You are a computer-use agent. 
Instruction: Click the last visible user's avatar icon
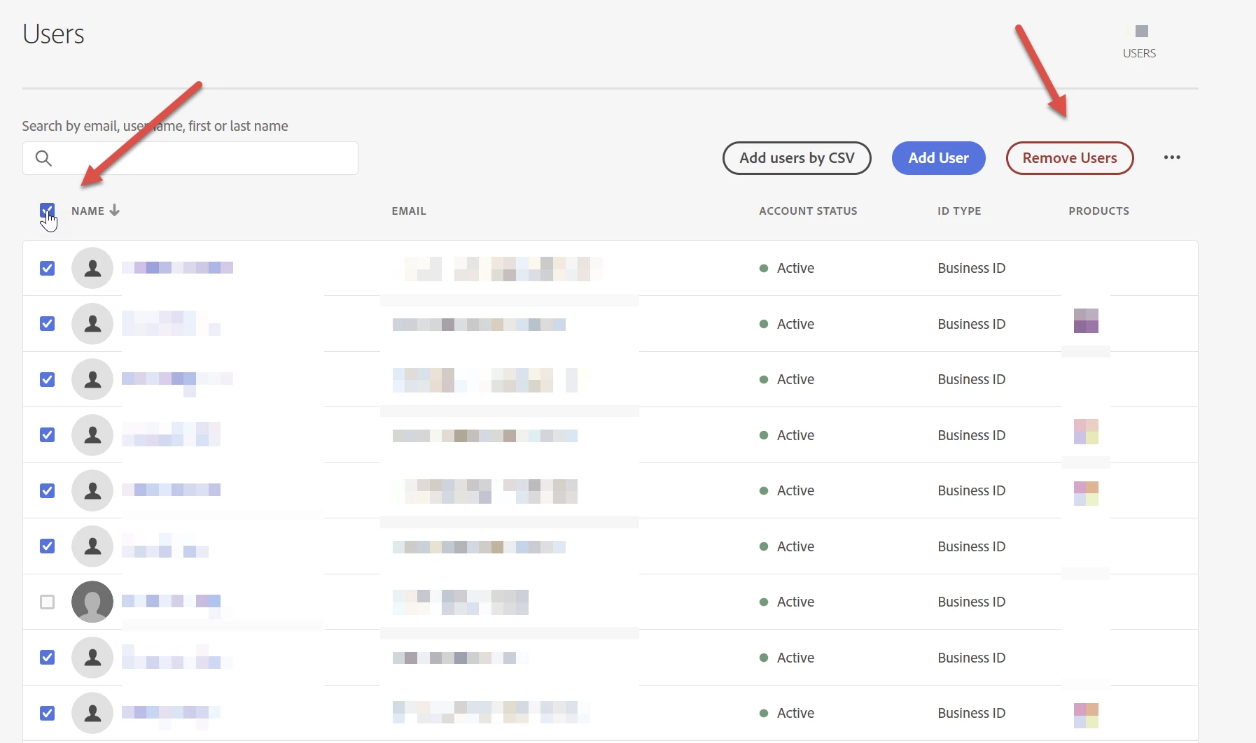[x=92, y=713]
